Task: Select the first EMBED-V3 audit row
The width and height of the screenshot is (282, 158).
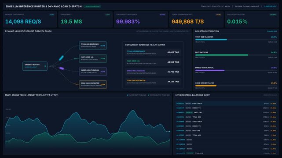Action: point(226,108)
